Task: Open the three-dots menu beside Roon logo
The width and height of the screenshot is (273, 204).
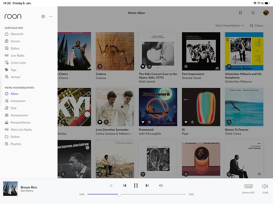Action: coord(51,17)
